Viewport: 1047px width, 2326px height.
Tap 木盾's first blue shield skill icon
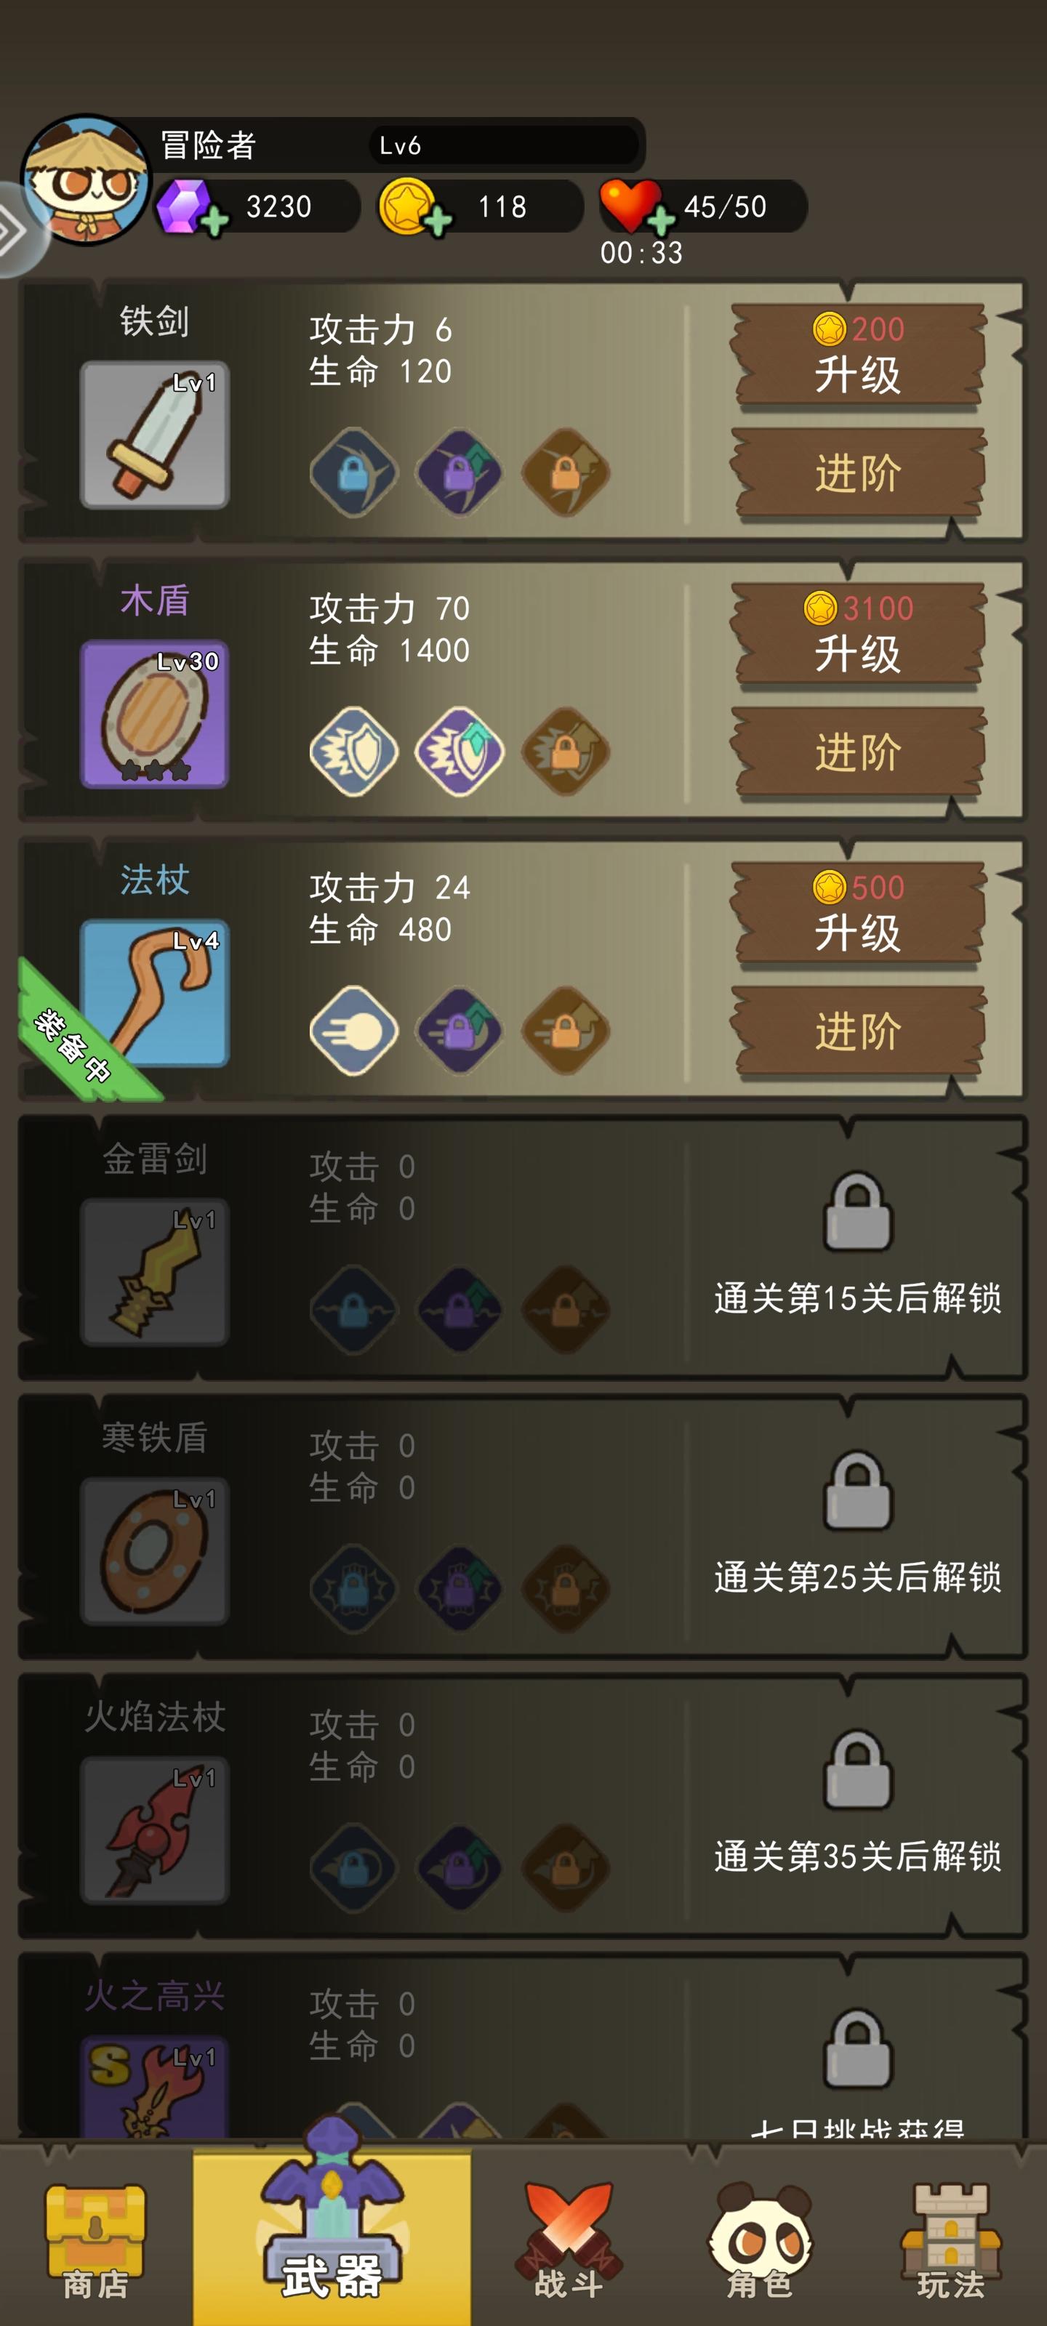(354, 752)
